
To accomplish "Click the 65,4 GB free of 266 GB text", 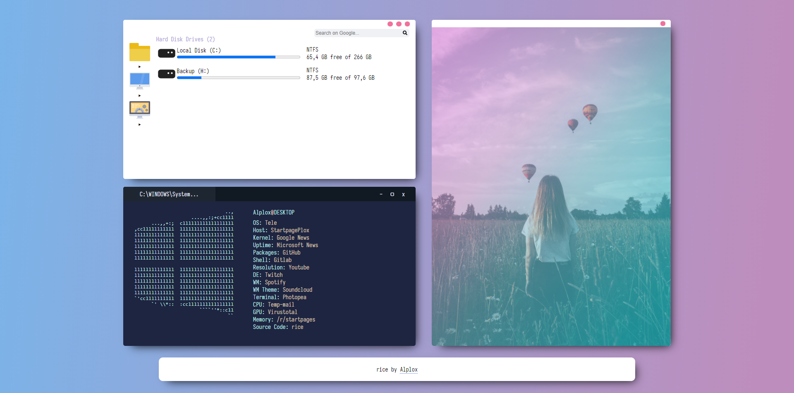I will 339,57.
